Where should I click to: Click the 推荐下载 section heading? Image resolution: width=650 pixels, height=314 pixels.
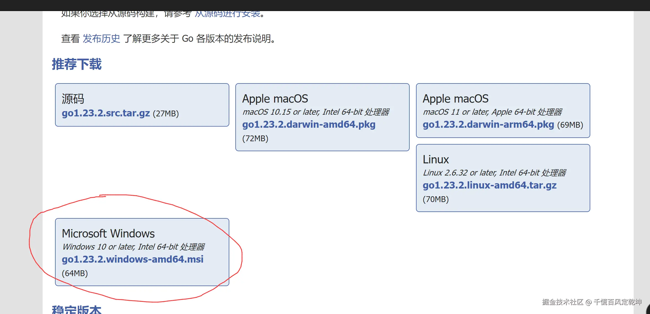click(77, 64)
